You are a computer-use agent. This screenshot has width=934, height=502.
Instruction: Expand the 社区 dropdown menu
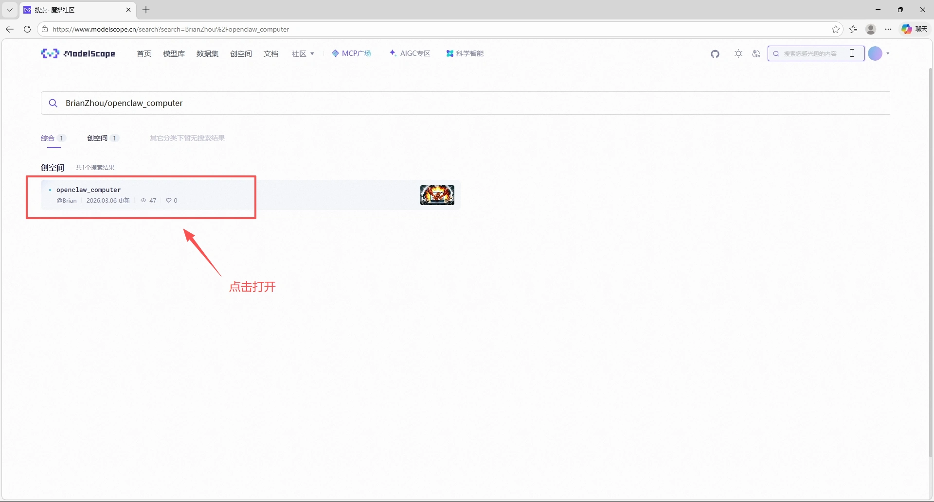click(303, 53)
